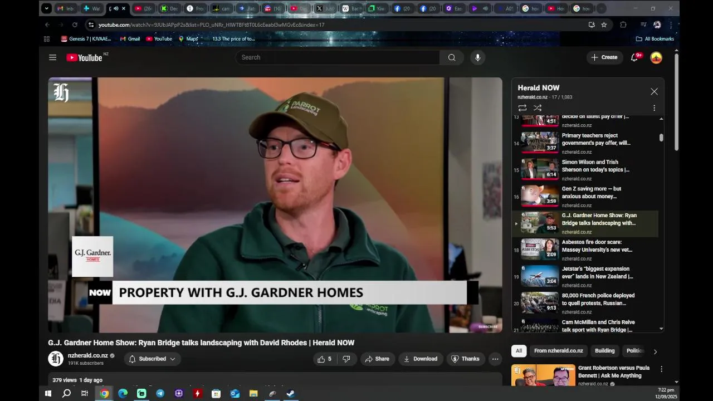Like the video with the thumbs-up button
The height and width of the screenshot is (401, 713).
(x=324, y=359)
